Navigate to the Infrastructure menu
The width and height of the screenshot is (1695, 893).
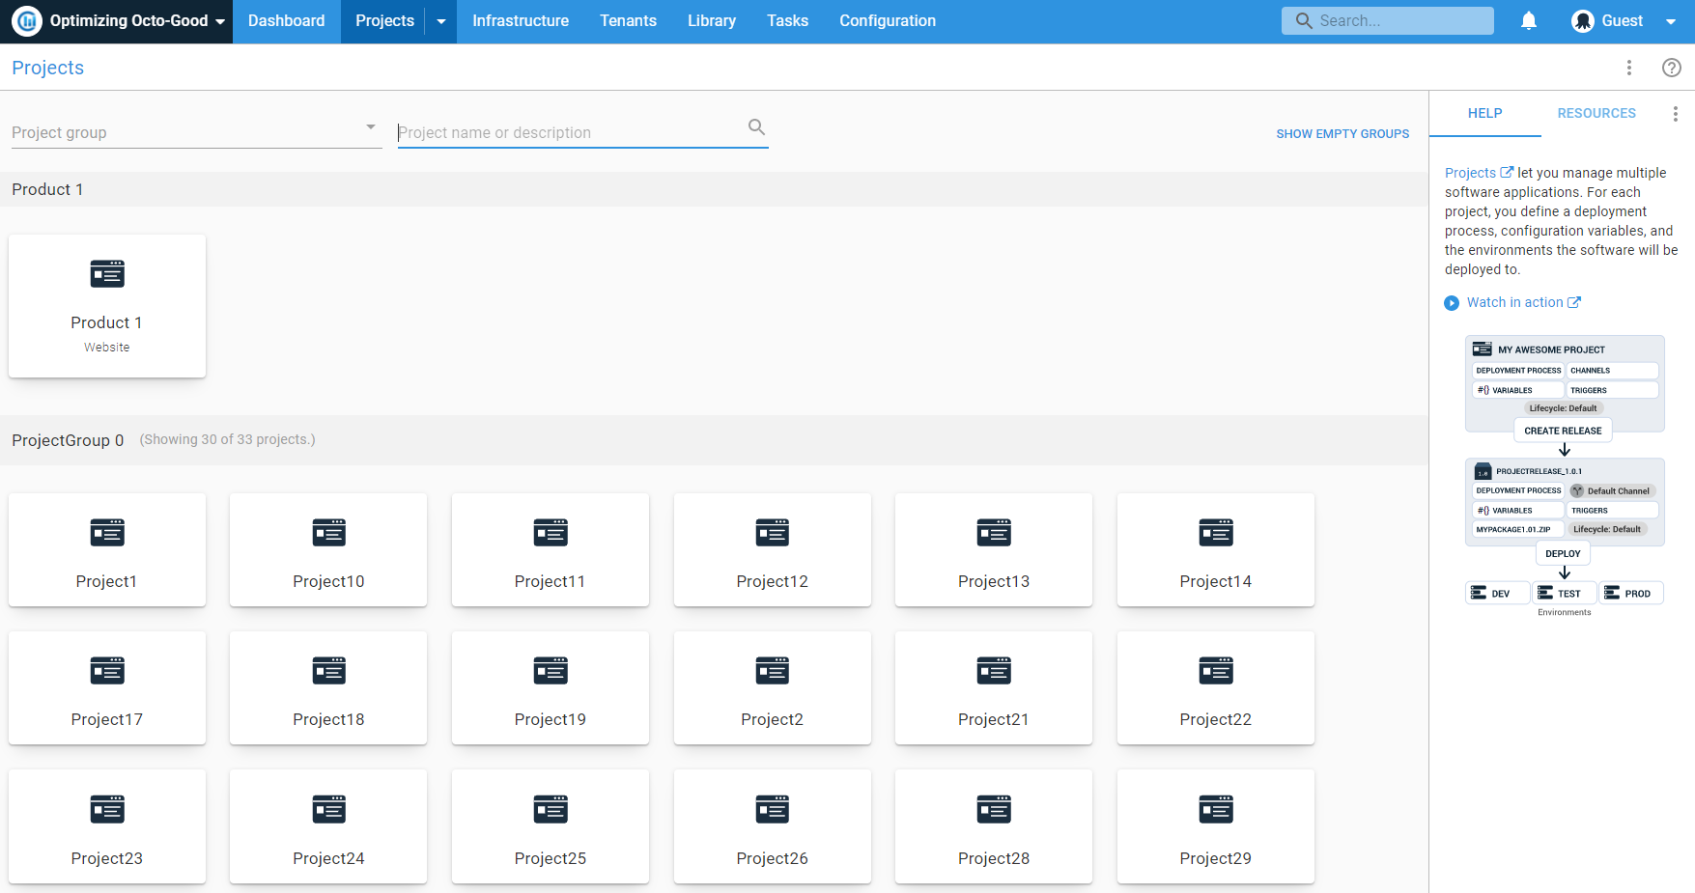click(x=520, y=20)
